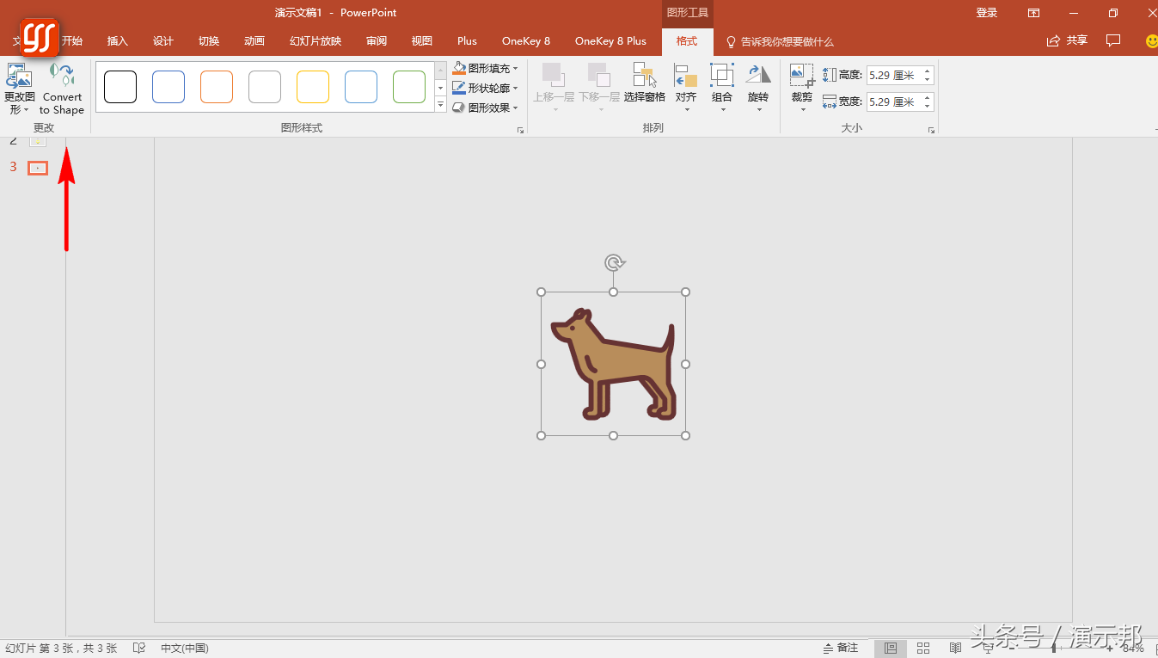Select the orange outline style swatch
This screenshot has height=658, width=1158.
[x=217, y=87]
